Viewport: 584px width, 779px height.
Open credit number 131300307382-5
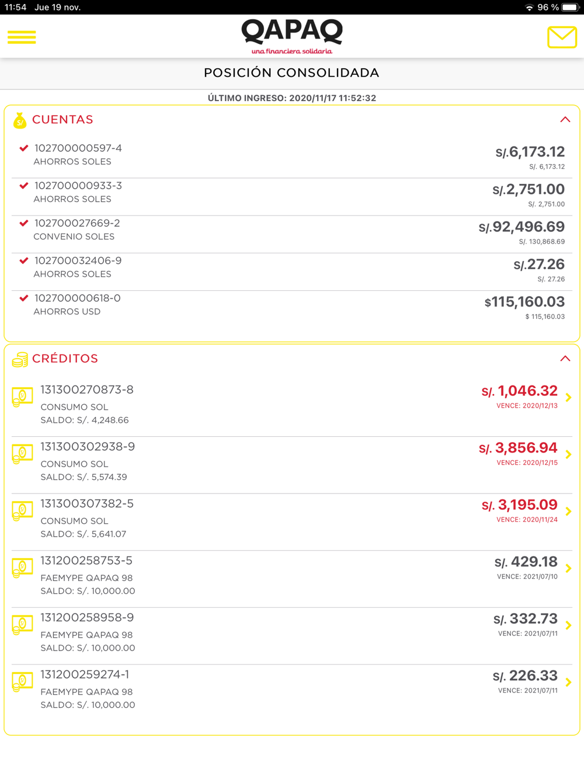coord(87,504)
